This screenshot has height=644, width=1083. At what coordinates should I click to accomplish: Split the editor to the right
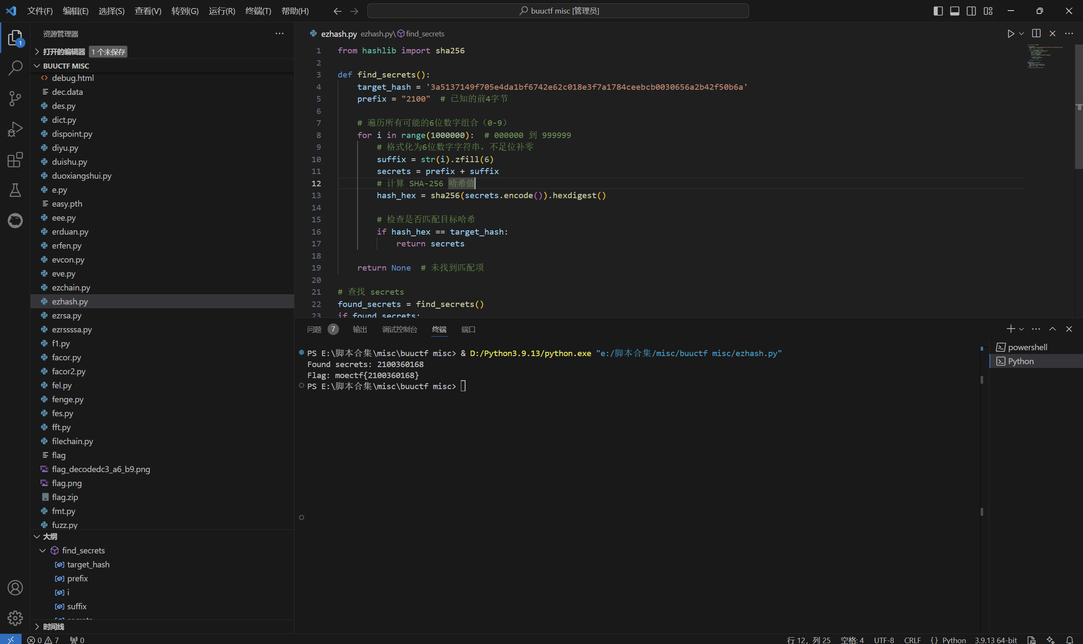1036,33
